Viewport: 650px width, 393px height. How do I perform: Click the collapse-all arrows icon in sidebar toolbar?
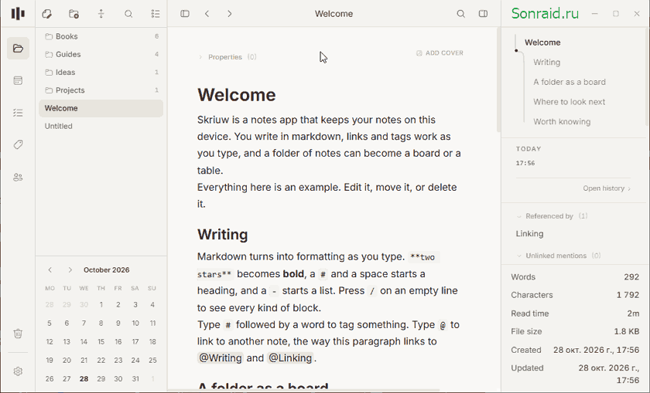point(101,14)
